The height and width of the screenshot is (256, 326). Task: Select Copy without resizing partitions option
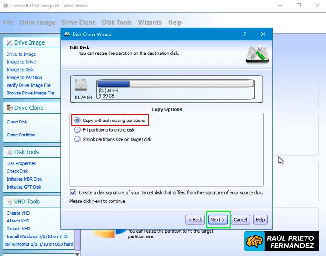(x=77, y=121)
